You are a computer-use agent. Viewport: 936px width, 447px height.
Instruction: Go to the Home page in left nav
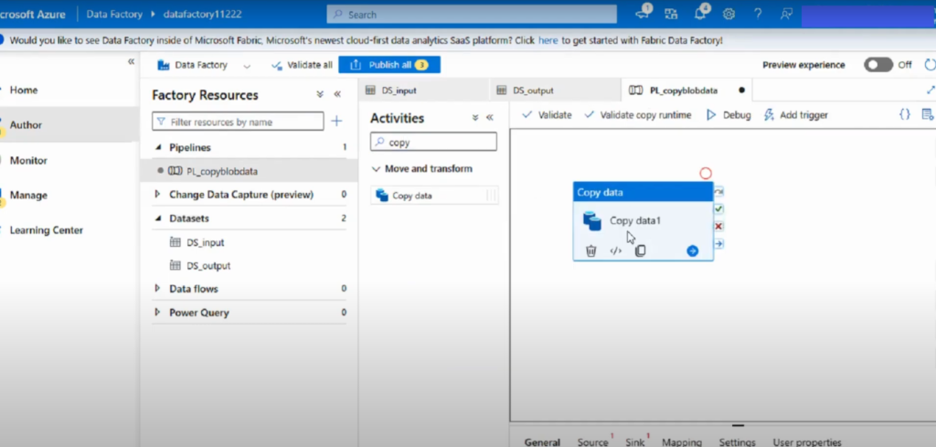[24, 90]
